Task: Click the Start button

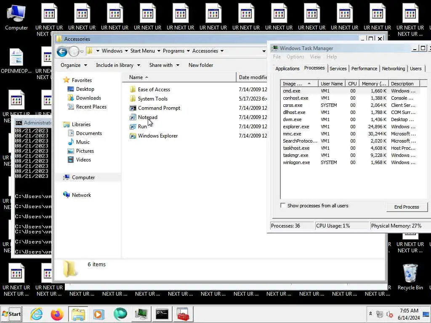Action: 11,314
